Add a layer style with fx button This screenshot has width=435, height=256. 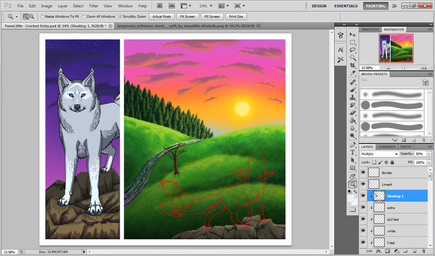(378, 251)
